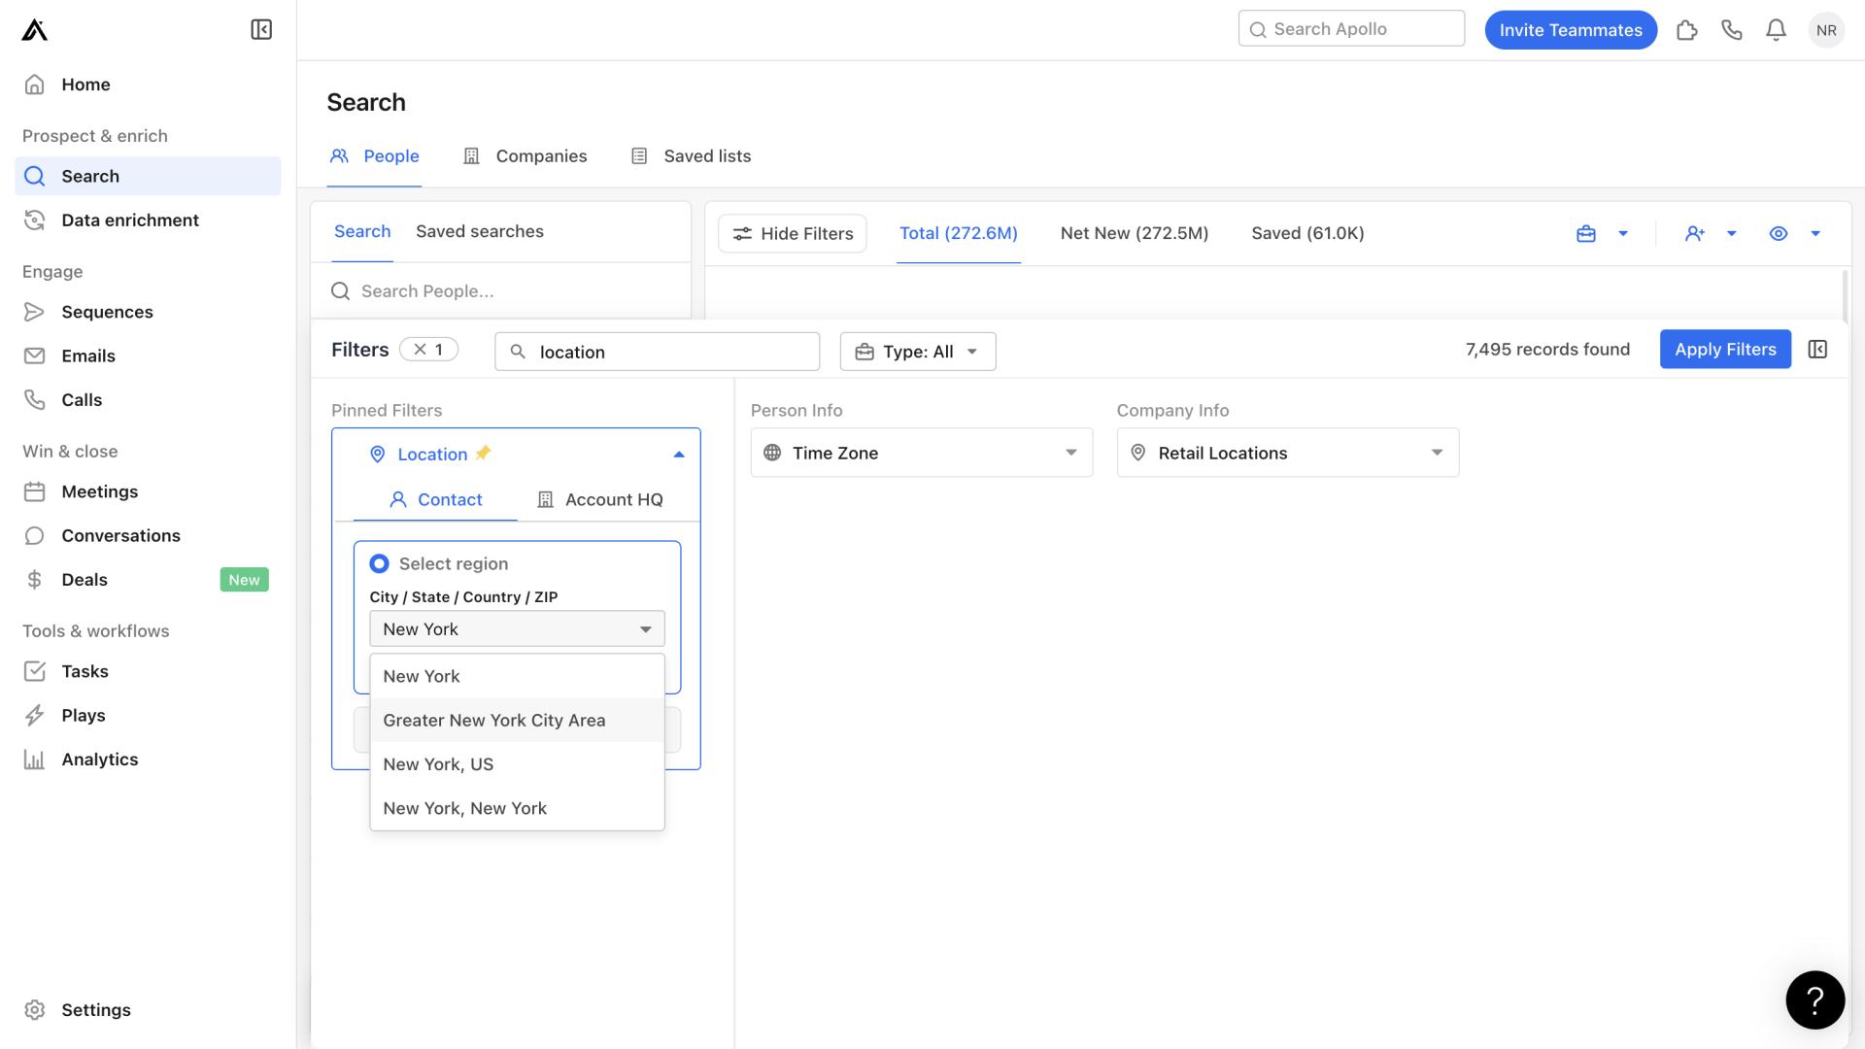Click the Meetings section icon
1865x1049 pixels.
click(x=35, y=491)
